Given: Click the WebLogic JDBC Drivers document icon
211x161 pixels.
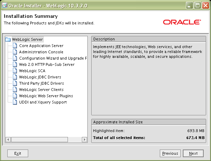Looking at the screenshot, I should coord(15,77).
